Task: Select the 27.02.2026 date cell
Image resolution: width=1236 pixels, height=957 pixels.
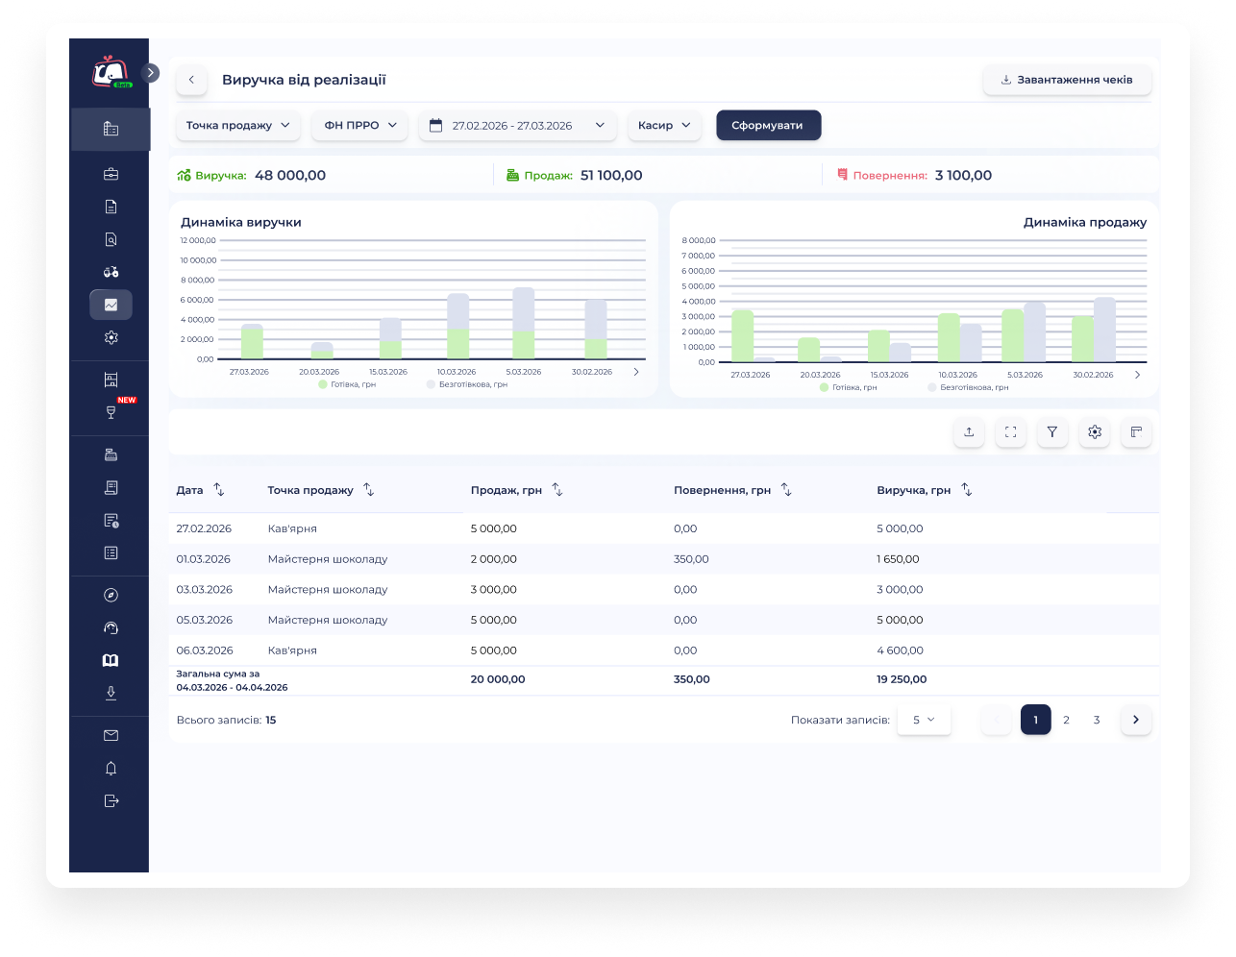Action: click(204, 528)
